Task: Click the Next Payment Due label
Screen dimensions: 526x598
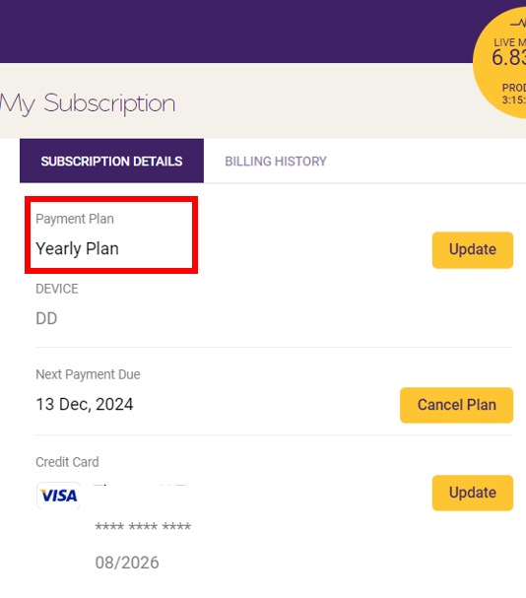Action: [88, 374]
